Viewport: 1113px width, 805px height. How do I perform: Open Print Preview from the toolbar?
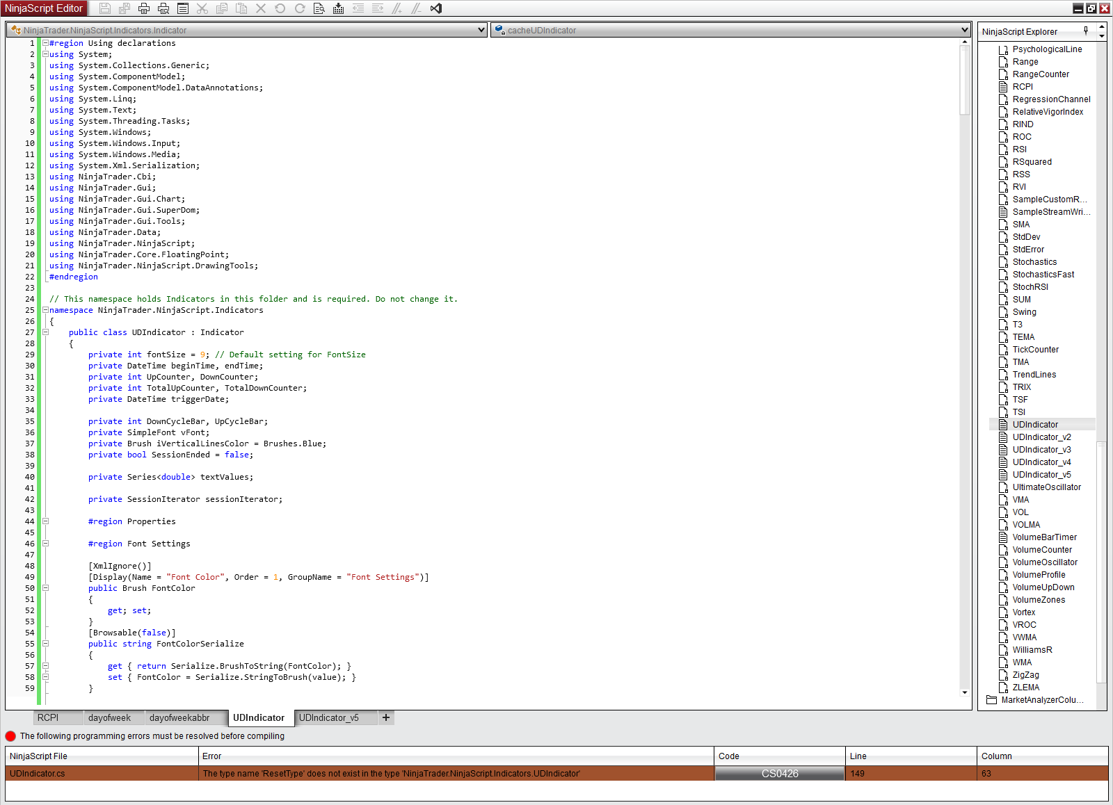pyautogui.click(x=163, y=8)
